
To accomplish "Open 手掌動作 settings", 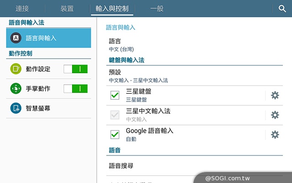I will click(x=38, y=88).
